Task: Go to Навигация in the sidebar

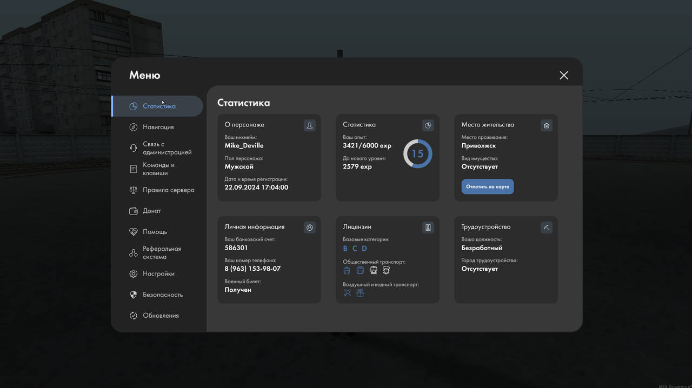Action: click(x=157, y=127)
